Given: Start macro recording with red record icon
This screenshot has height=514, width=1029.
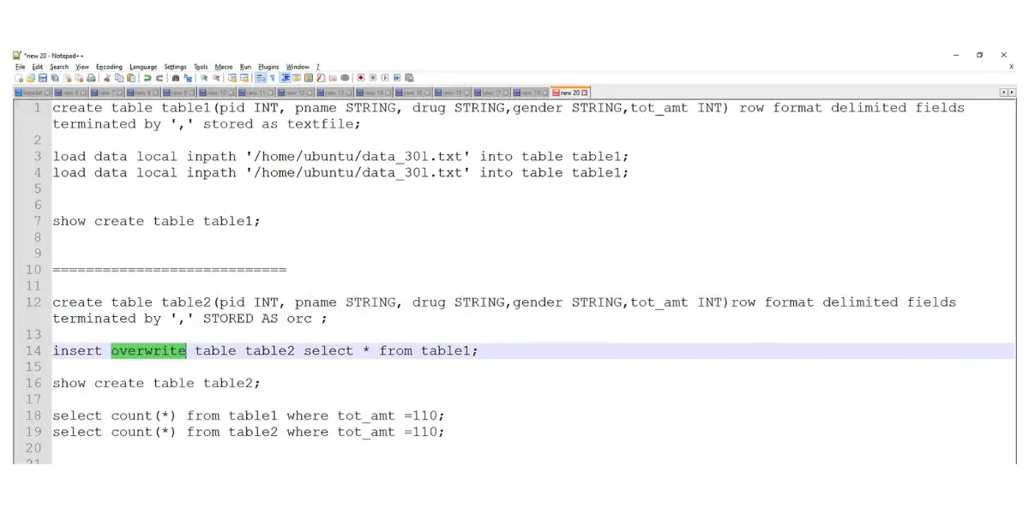Looking at the screenshot, I should 361,77.
